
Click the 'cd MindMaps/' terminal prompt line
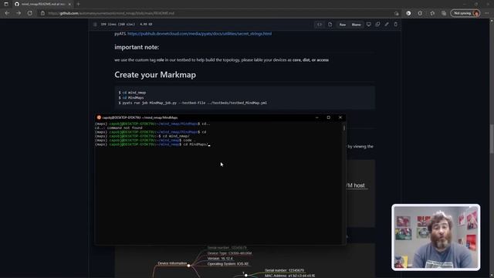tap(152, 144)
